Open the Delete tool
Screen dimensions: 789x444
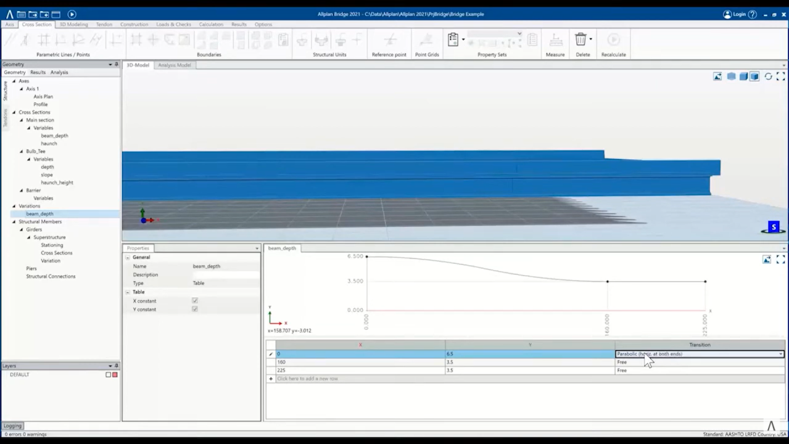pyautogui.click(x=580, y=40)
